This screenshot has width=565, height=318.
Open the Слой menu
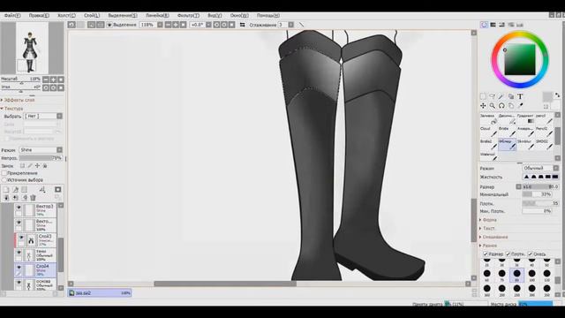92,16
